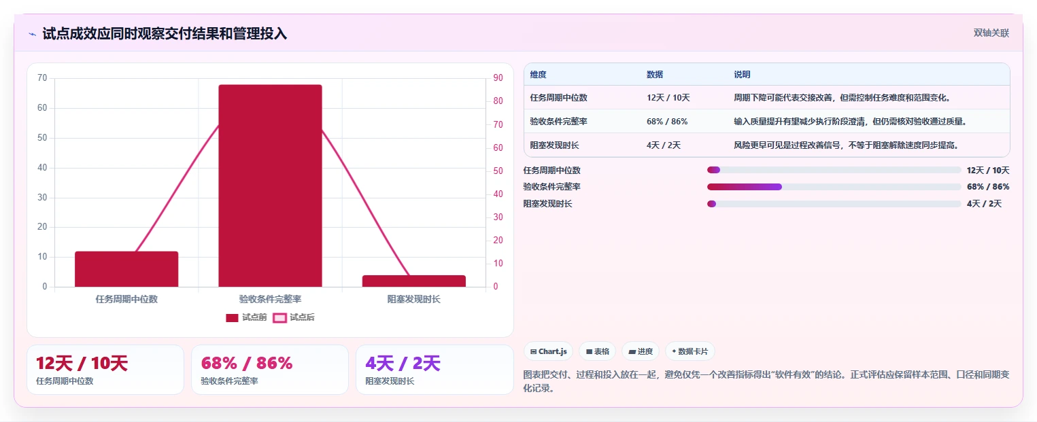Click the 任务周期中位数 bar in the chart

click(x=126, y=269)
